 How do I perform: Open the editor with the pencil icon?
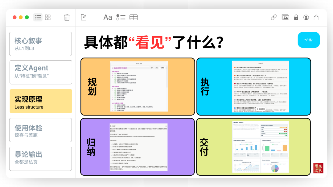pos(83,18)
